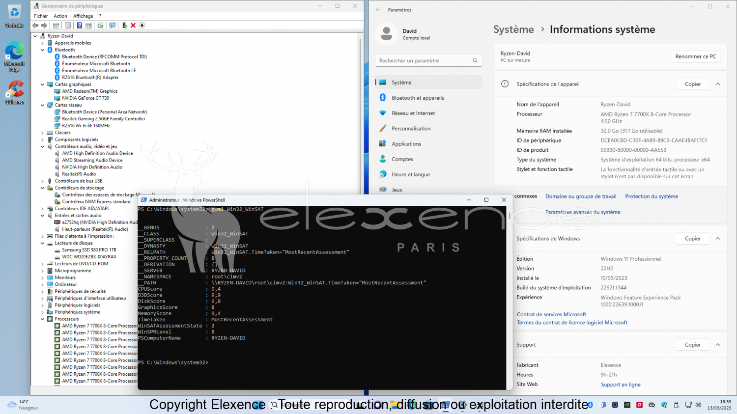Image resolution: width=737 pixels, height=414 pixels.
Task: Click Scan for hardware changes monitor icon
Action: (113, 26)
